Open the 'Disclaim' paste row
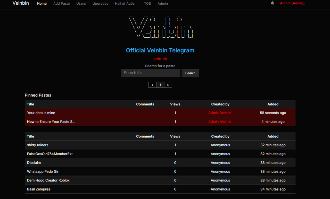 34,163
